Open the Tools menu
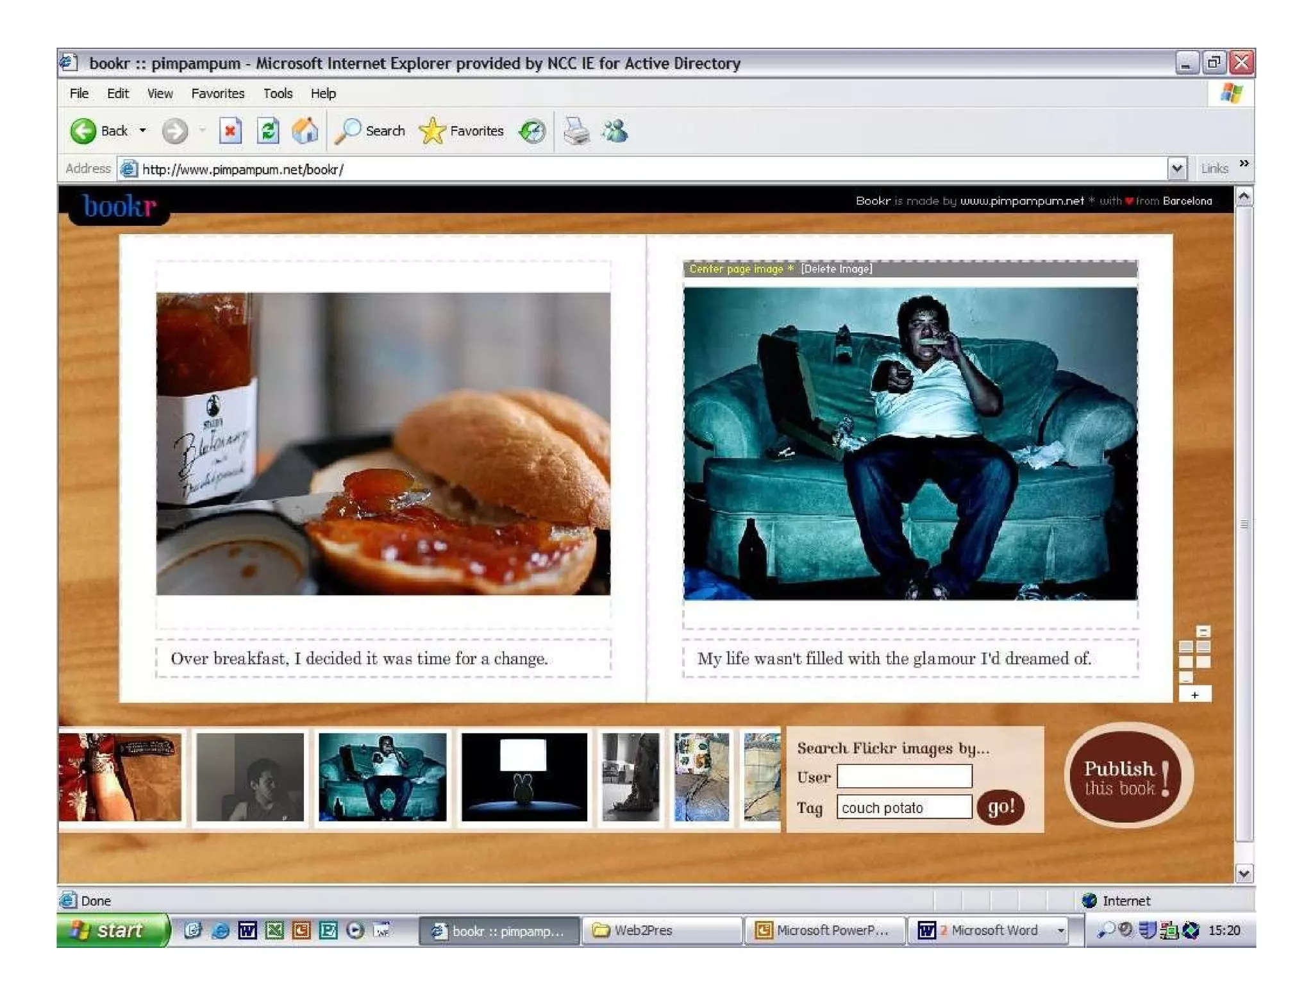Image resolution: width=1313 pixels, height=985 pixels. 278,94
